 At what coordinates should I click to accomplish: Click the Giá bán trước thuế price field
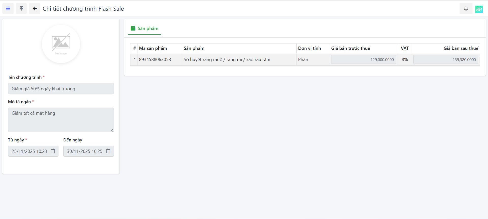pyautogui.click(x=363, y=60)
